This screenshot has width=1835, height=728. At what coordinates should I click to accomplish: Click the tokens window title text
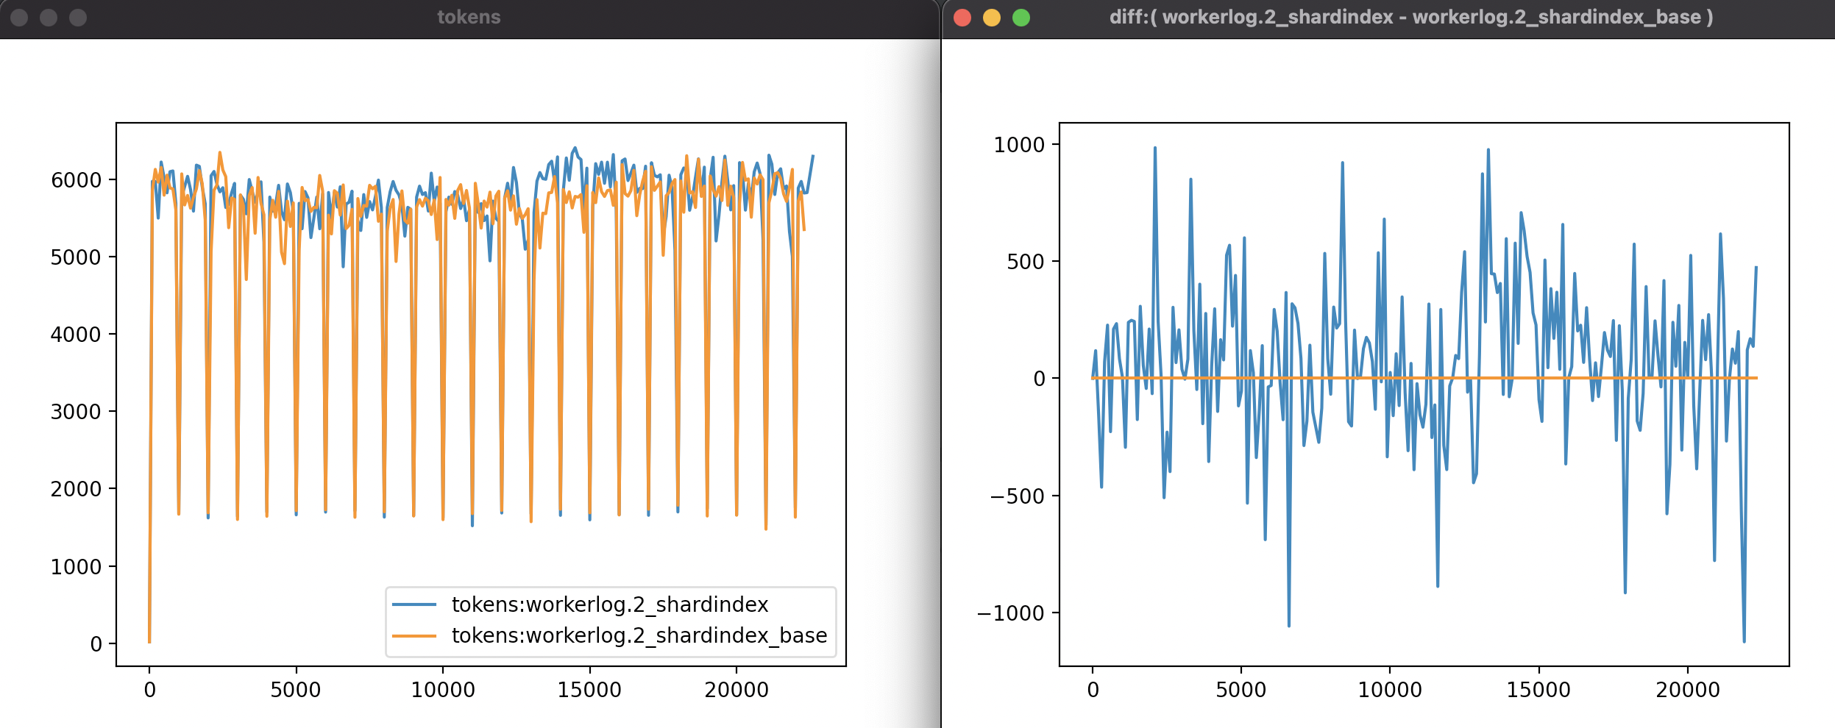point(469,17)
